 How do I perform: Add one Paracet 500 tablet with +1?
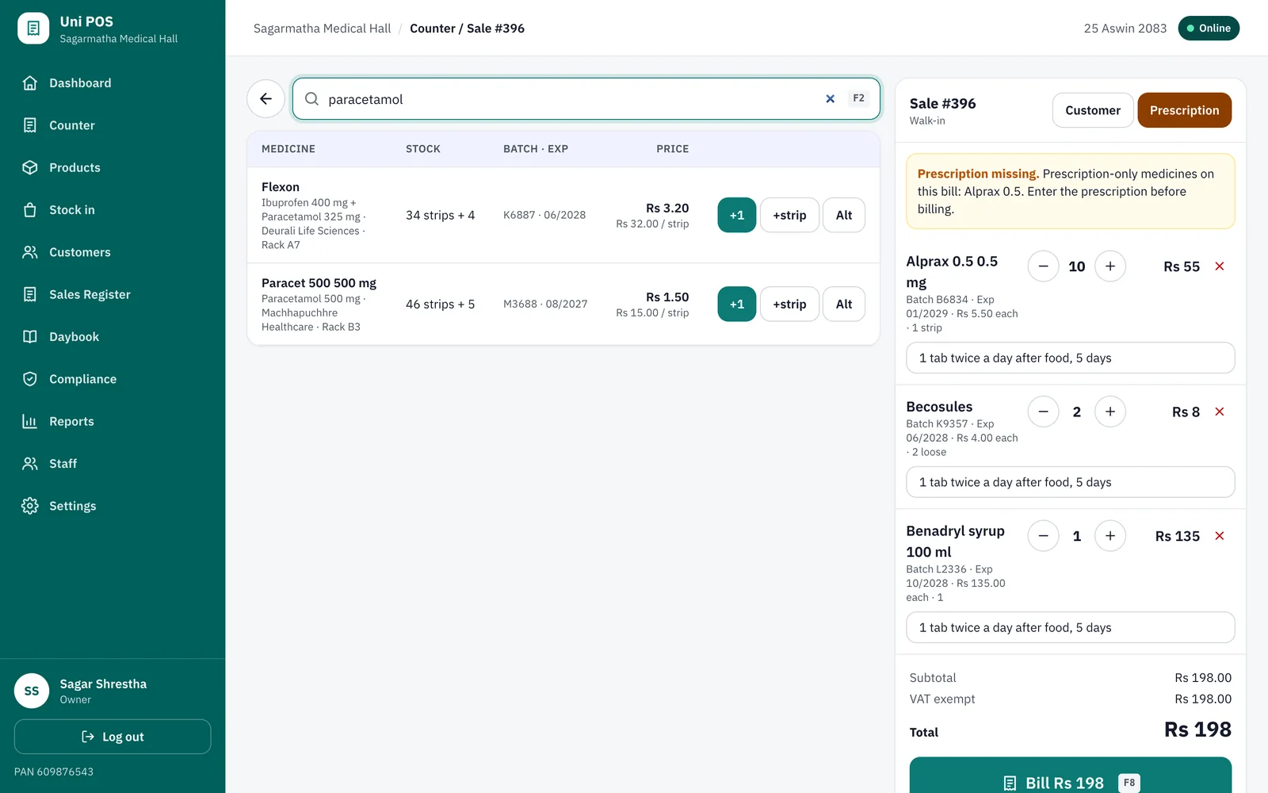pyautogui.click(x=737, y=304)
